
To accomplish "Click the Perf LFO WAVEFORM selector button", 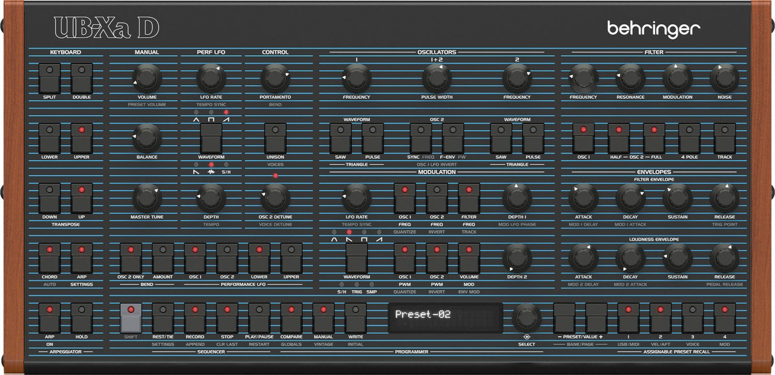I will click(211, 138).
